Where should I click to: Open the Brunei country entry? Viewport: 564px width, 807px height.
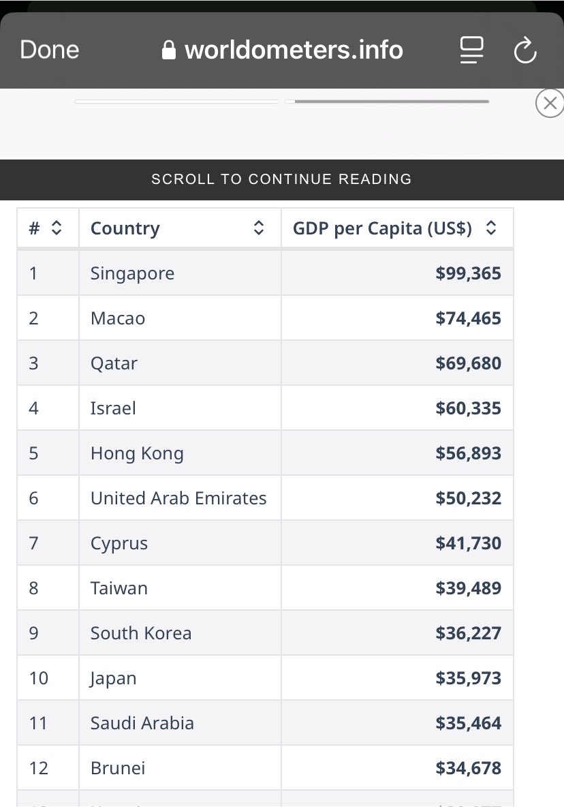118,768
